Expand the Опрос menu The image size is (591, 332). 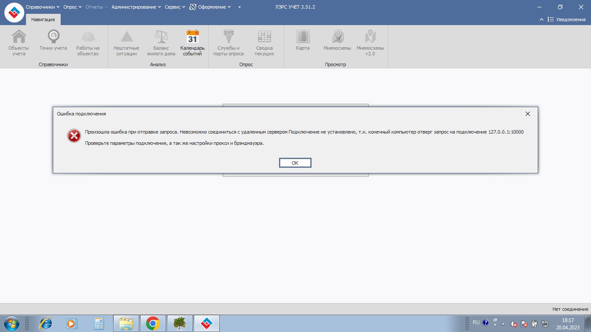pyautogui.click(x=72, y=7)
